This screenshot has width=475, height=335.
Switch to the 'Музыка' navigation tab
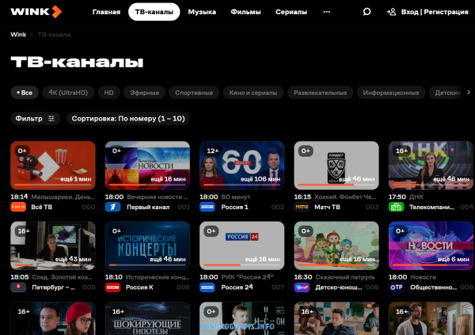click(x=202, y=12)
